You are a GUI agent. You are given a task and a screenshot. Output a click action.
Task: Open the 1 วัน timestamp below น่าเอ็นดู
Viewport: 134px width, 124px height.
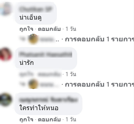tap(71, 29)
